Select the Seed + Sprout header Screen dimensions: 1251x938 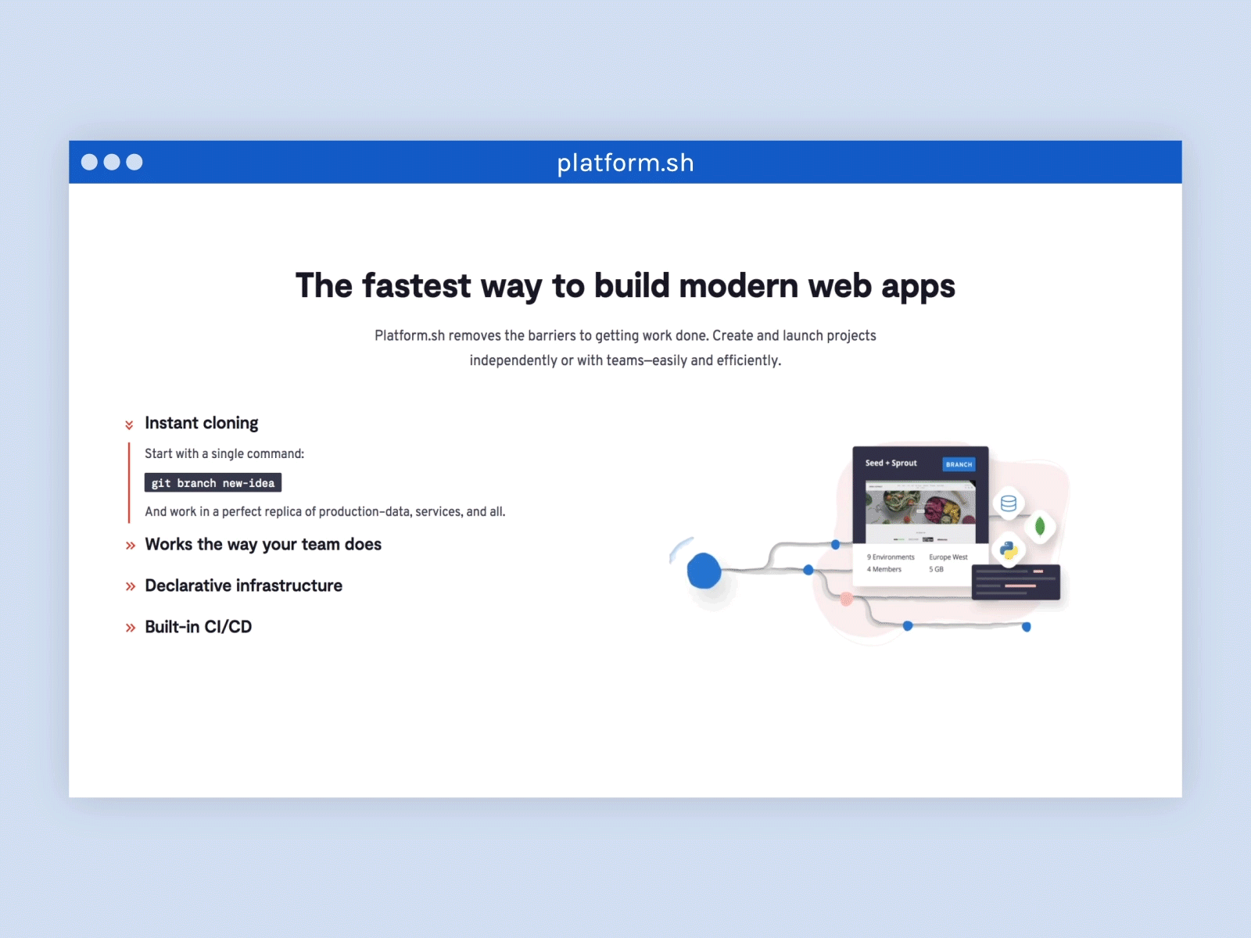pyautogui.click(x=891, y=463)
